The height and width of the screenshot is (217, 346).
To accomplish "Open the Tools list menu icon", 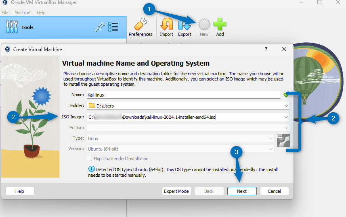I will [x=113, y=27].
